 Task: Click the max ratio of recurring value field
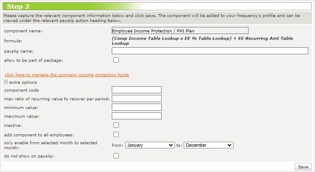pyautogui.click(x=137, y=99)
